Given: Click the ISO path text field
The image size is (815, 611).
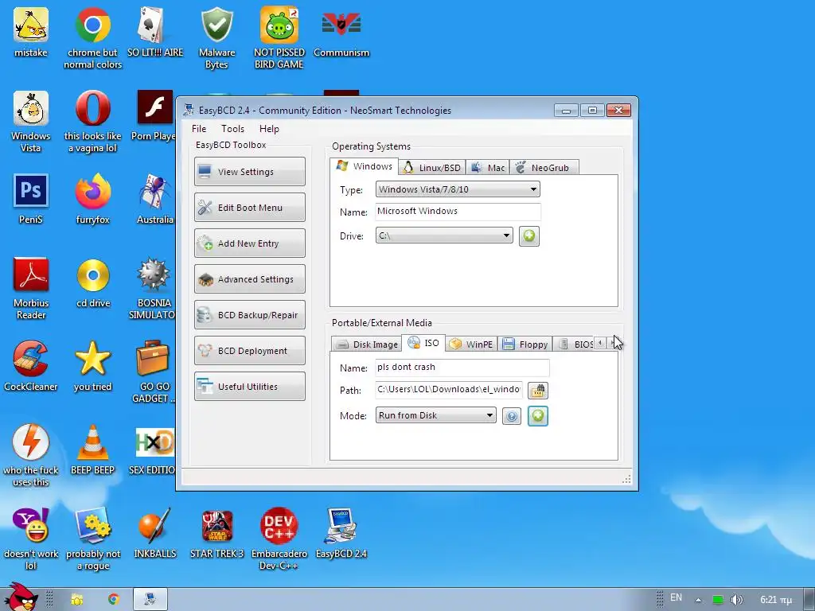Looking at the screenshot, I should tap(449, 390).
